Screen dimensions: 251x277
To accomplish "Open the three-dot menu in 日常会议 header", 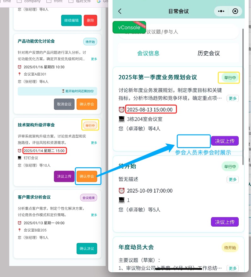I will (221, 11).
